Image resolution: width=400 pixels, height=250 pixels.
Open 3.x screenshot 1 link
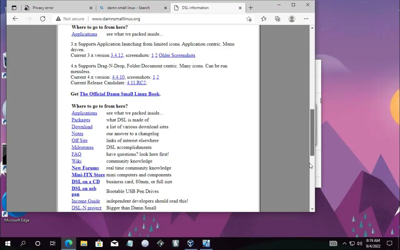(152, 55)
